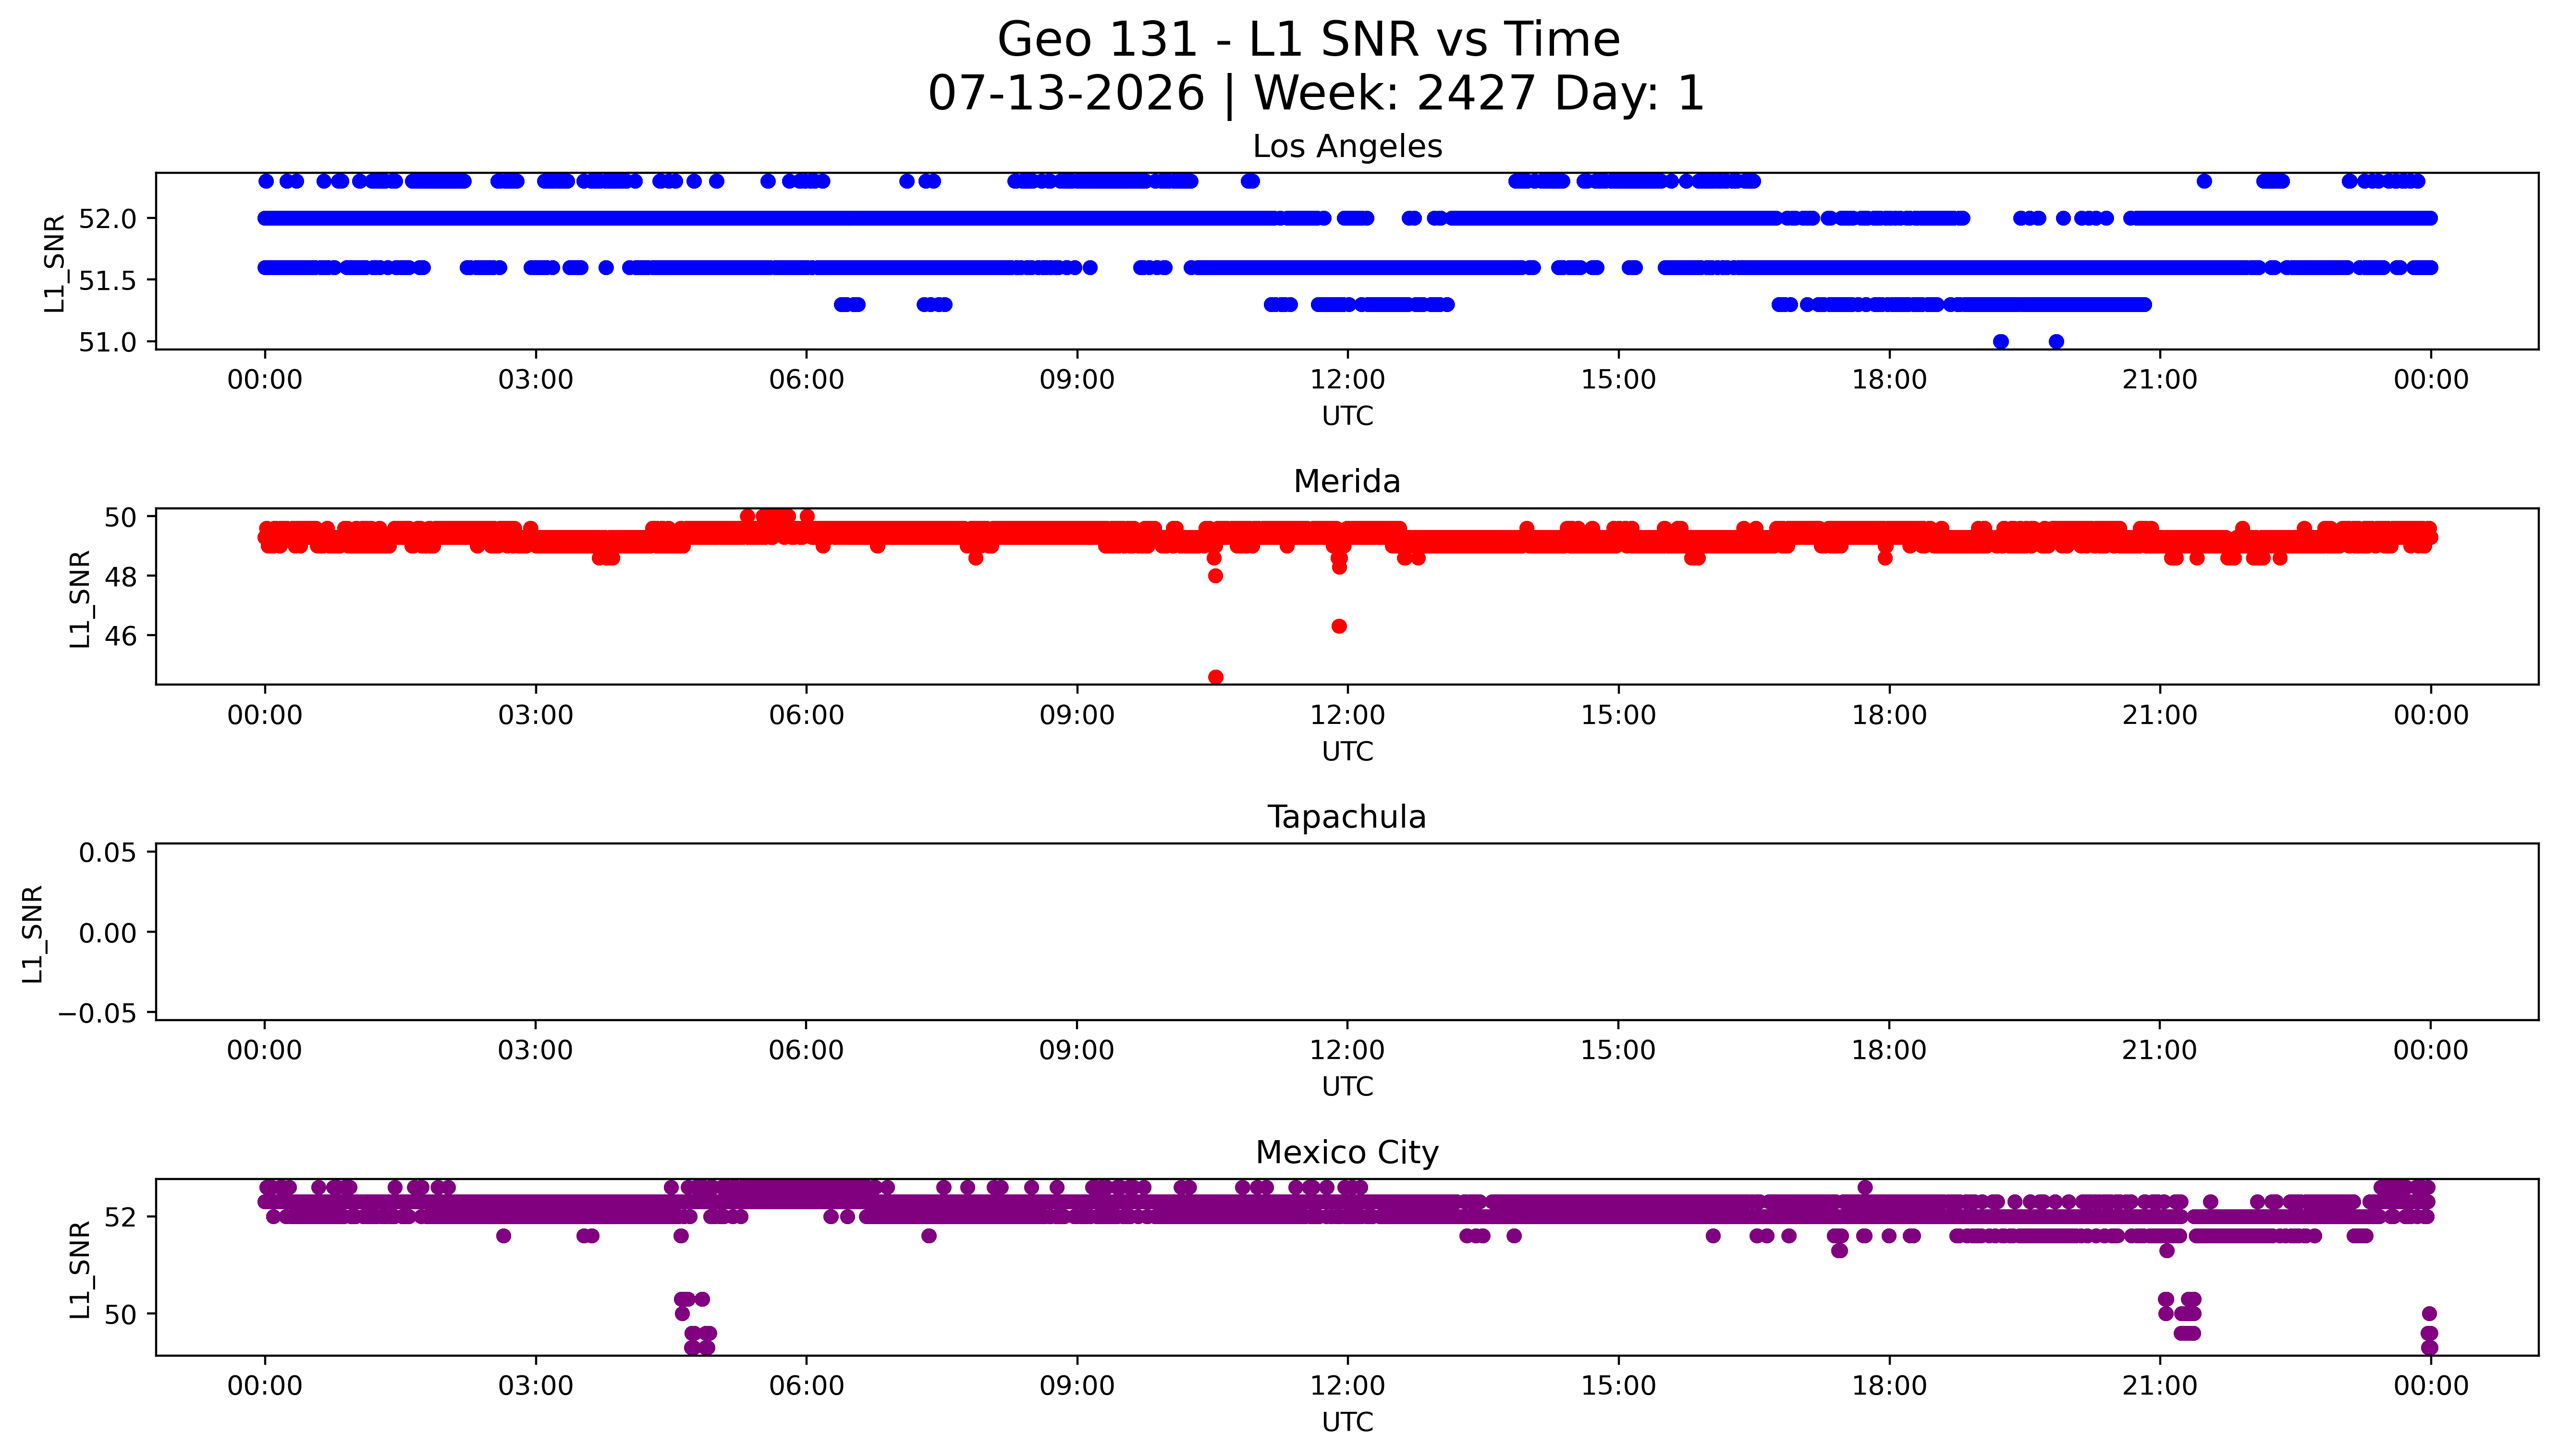Click the 48 y-axis label in Merida
Screen dimensions: 2558x1456
[120, 576]
